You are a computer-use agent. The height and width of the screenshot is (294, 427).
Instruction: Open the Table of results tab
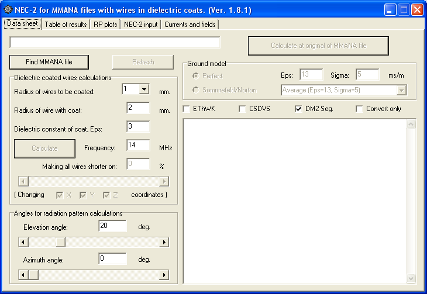point(66,25)
